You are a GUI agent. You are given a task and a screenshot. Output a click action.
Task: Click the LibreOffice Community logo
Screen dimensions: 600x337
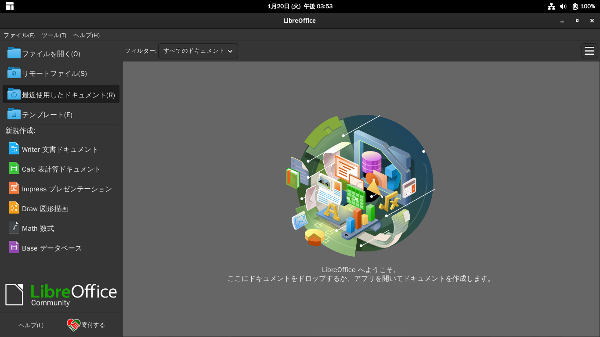[x=61, y=293]
